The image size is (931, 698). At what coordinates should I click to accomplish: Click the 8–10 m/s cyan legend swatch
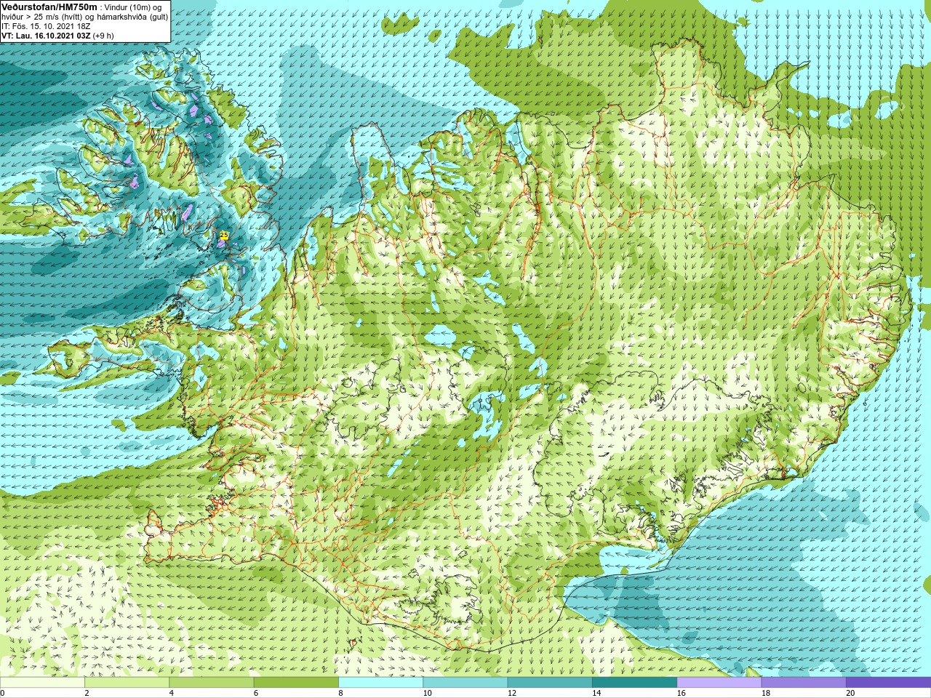380,682
